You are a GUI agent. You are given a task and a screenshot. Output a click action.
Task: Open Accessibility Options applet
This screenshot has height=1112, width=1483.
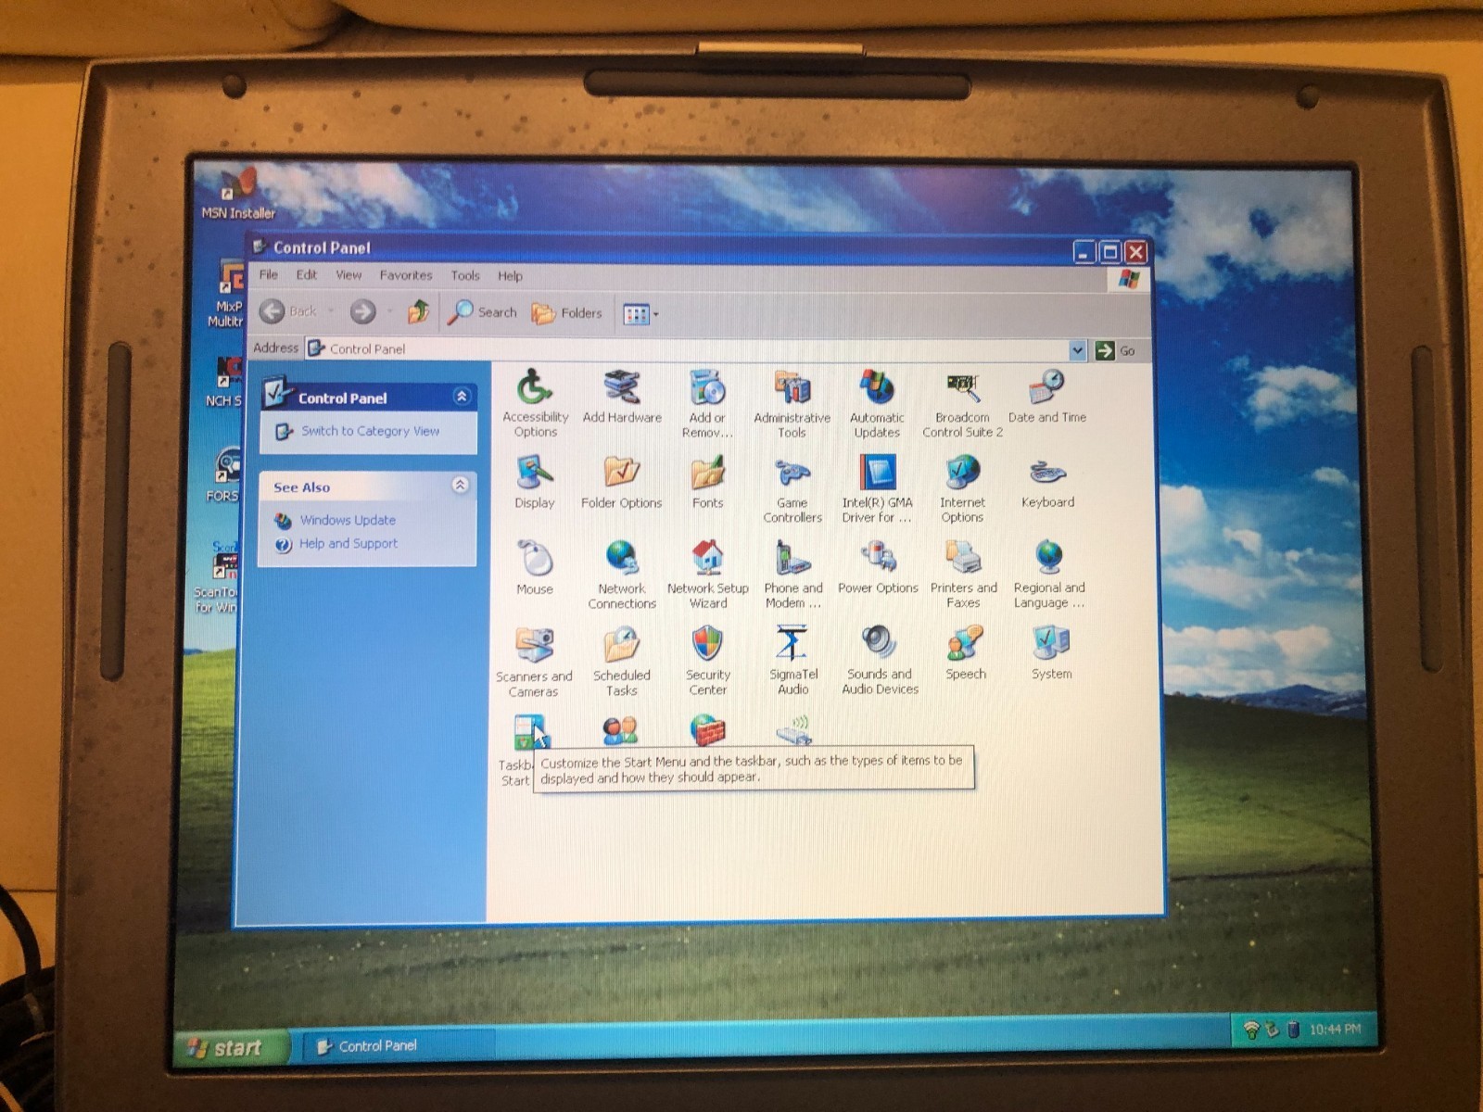click(x=535, y=404)
